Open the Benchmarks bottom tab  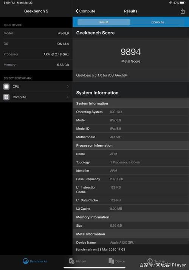pos(35,261)
